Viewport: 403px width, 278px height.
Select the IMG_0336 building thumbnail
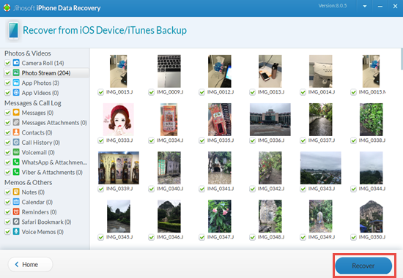tap(270, 119)
